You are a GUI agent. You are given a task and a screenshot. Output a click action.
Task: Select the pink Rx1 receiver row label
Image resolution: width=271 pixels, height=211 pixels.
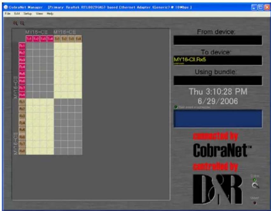coord(22,46)
